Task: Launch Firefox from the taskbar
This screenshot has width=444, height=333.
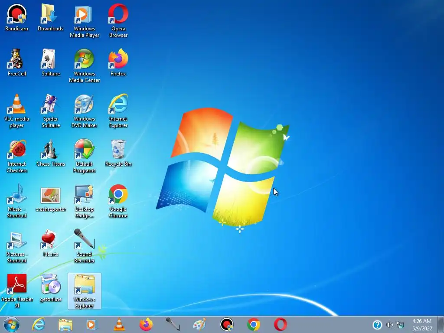Action: click(146, 324)
